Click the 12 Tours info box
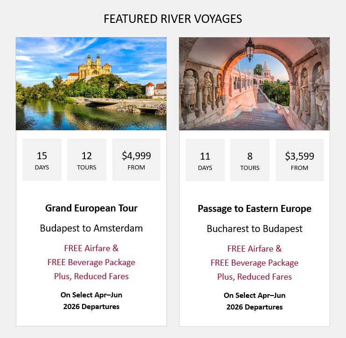 click(87, 160)
